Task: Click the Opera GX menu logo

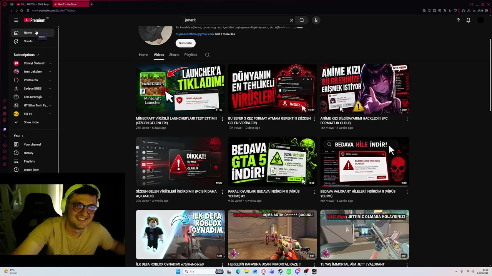Action: coord(5,4)
